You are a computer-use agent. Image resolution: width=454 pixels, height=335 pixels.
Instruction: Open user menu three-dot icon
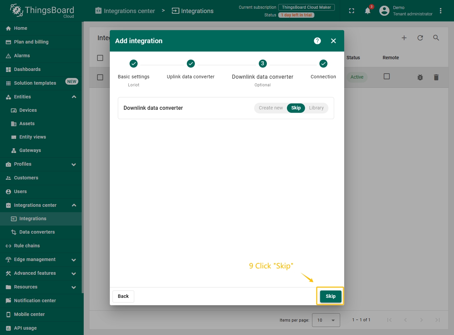[440, 11]
